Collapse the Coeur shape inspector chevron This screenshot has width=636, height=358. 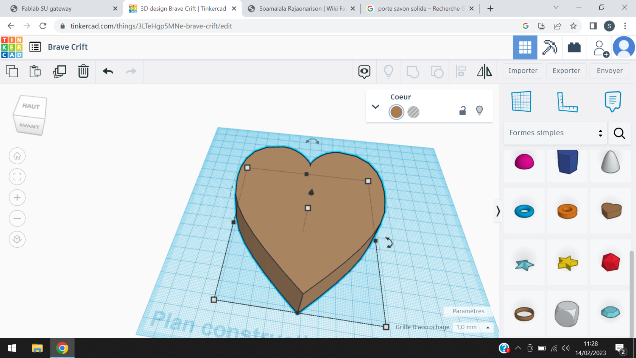click(x=375, y=107)
